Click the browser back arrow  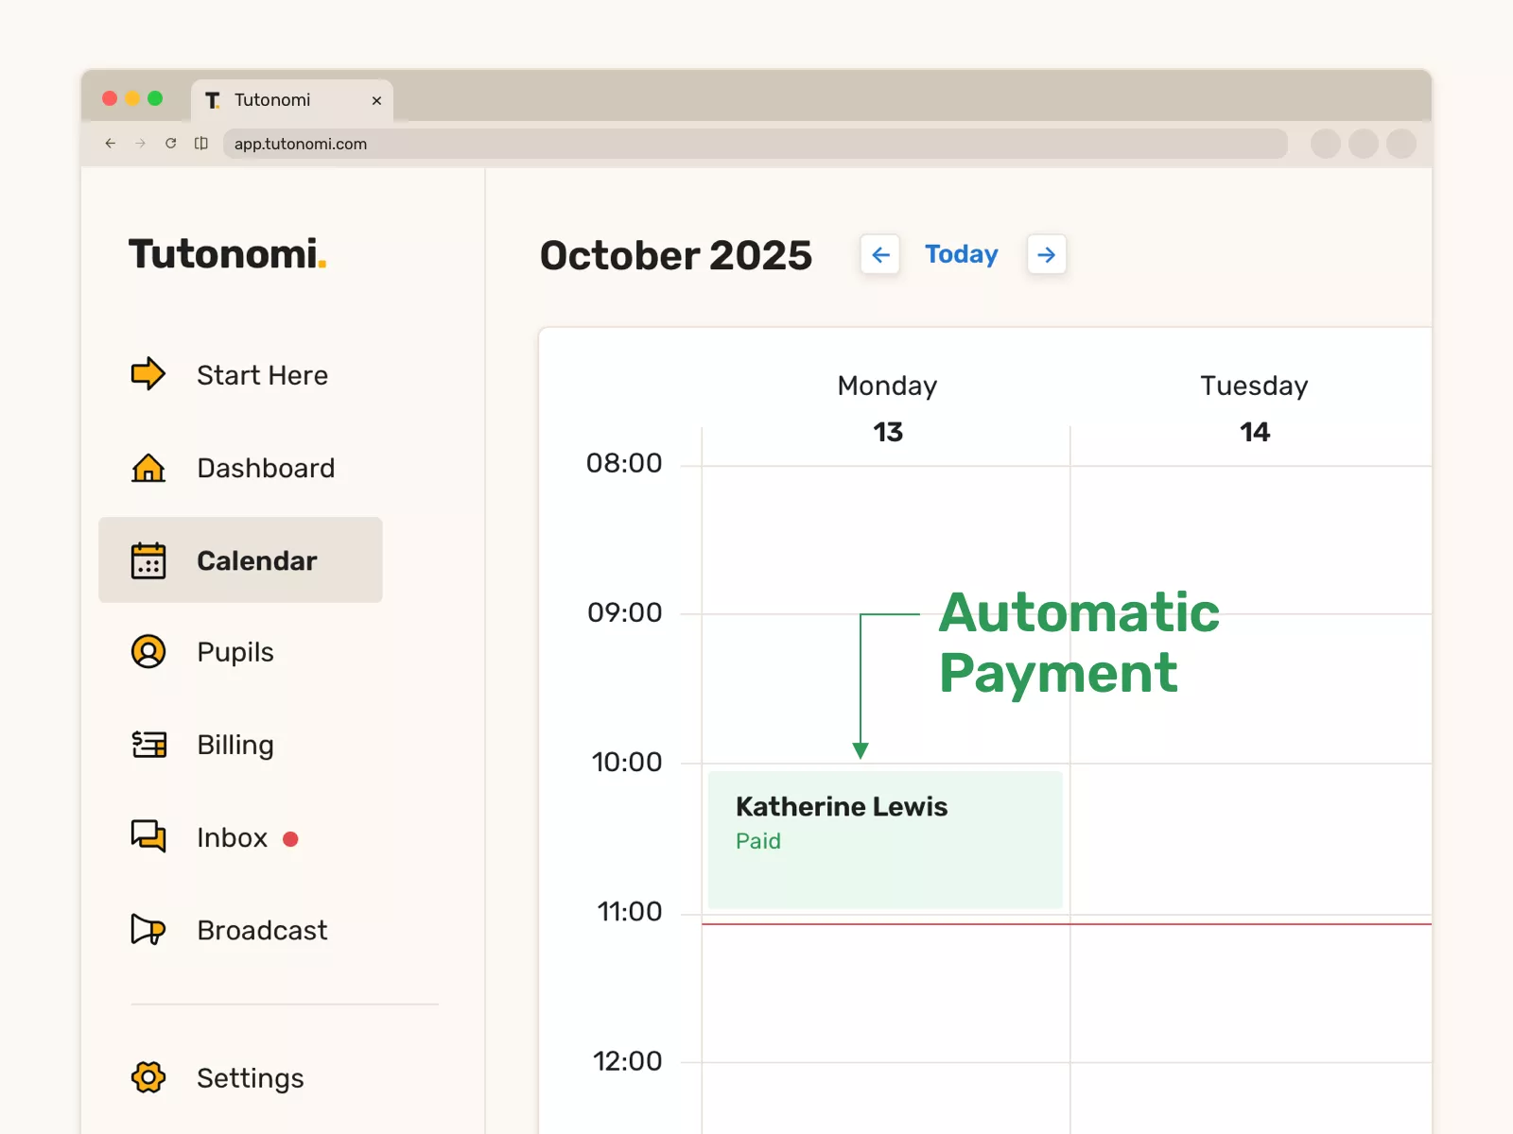[111, 144]
